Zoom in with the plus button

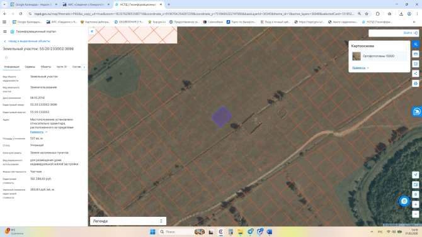pyautogui.click(x=416, y=204)
